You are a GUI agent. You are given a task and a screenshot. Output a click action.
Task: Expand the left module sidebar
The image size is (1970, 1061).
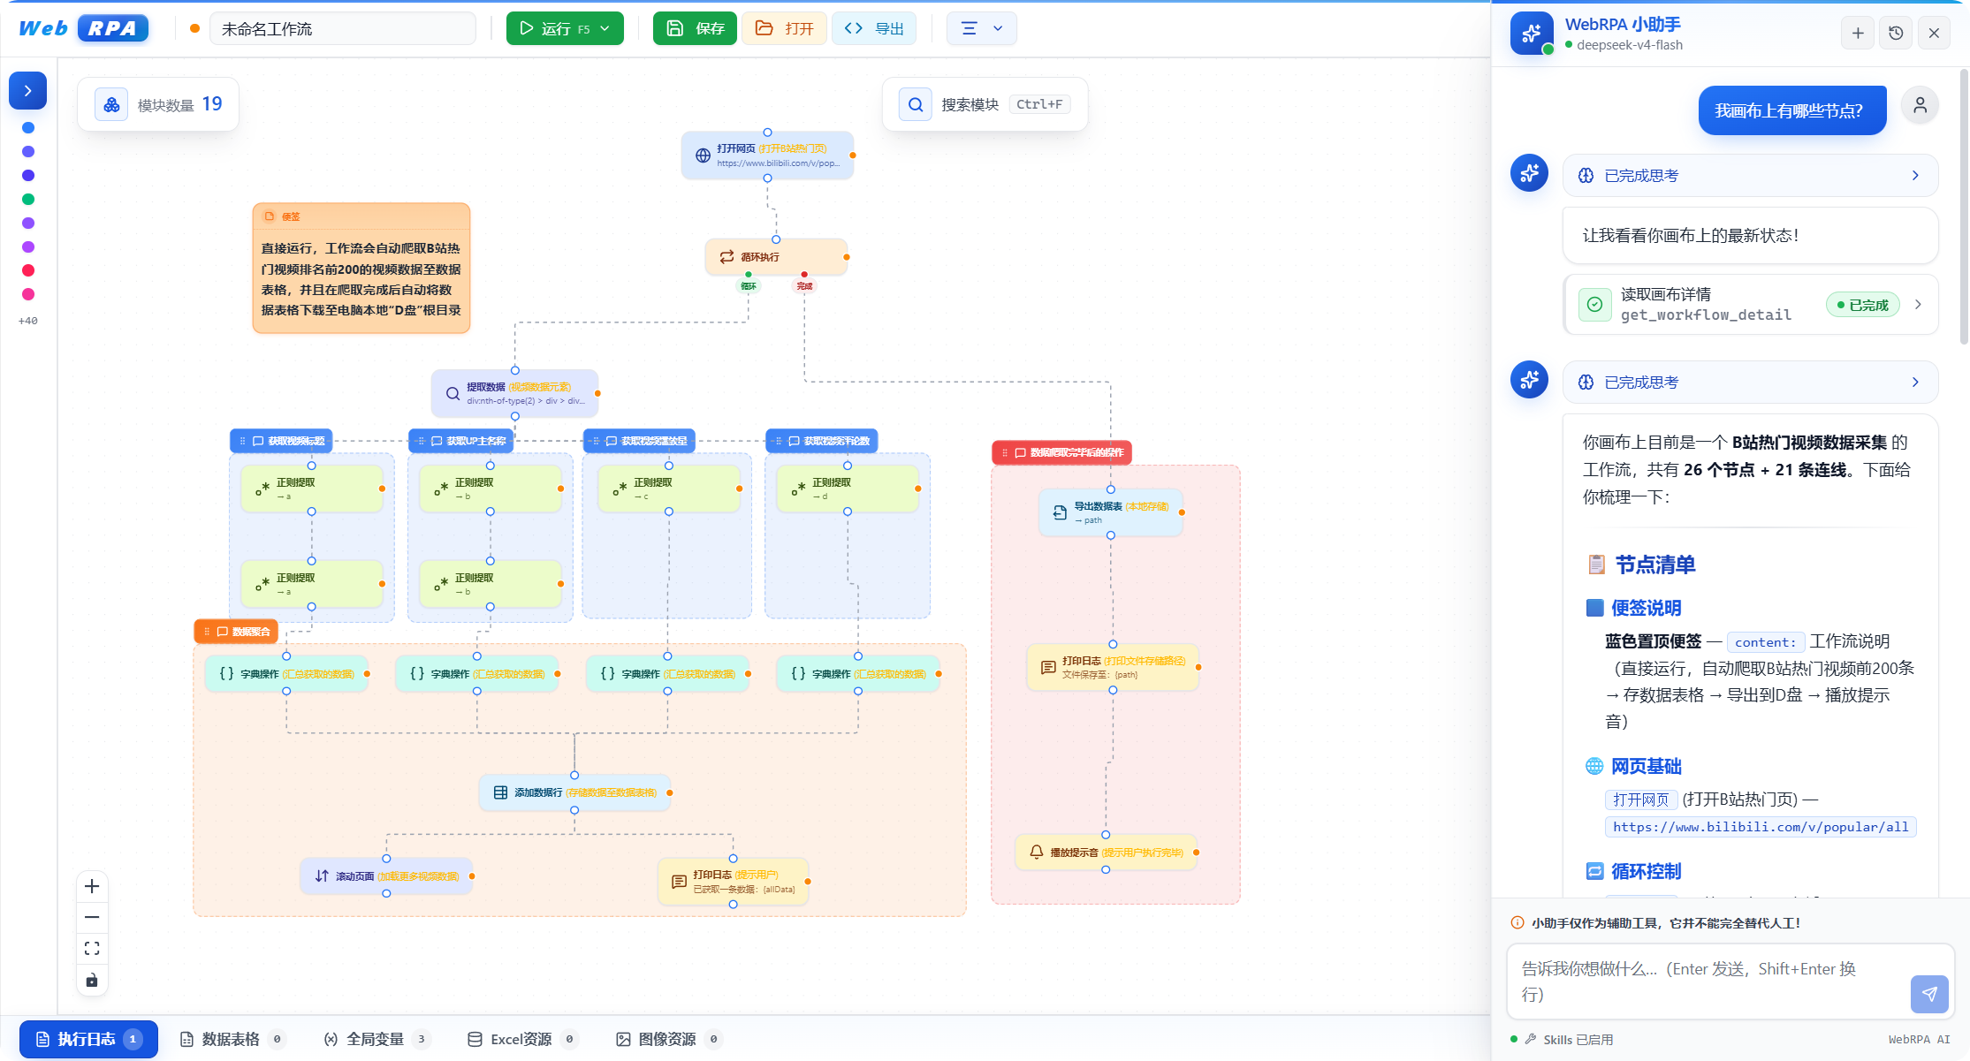28,90
